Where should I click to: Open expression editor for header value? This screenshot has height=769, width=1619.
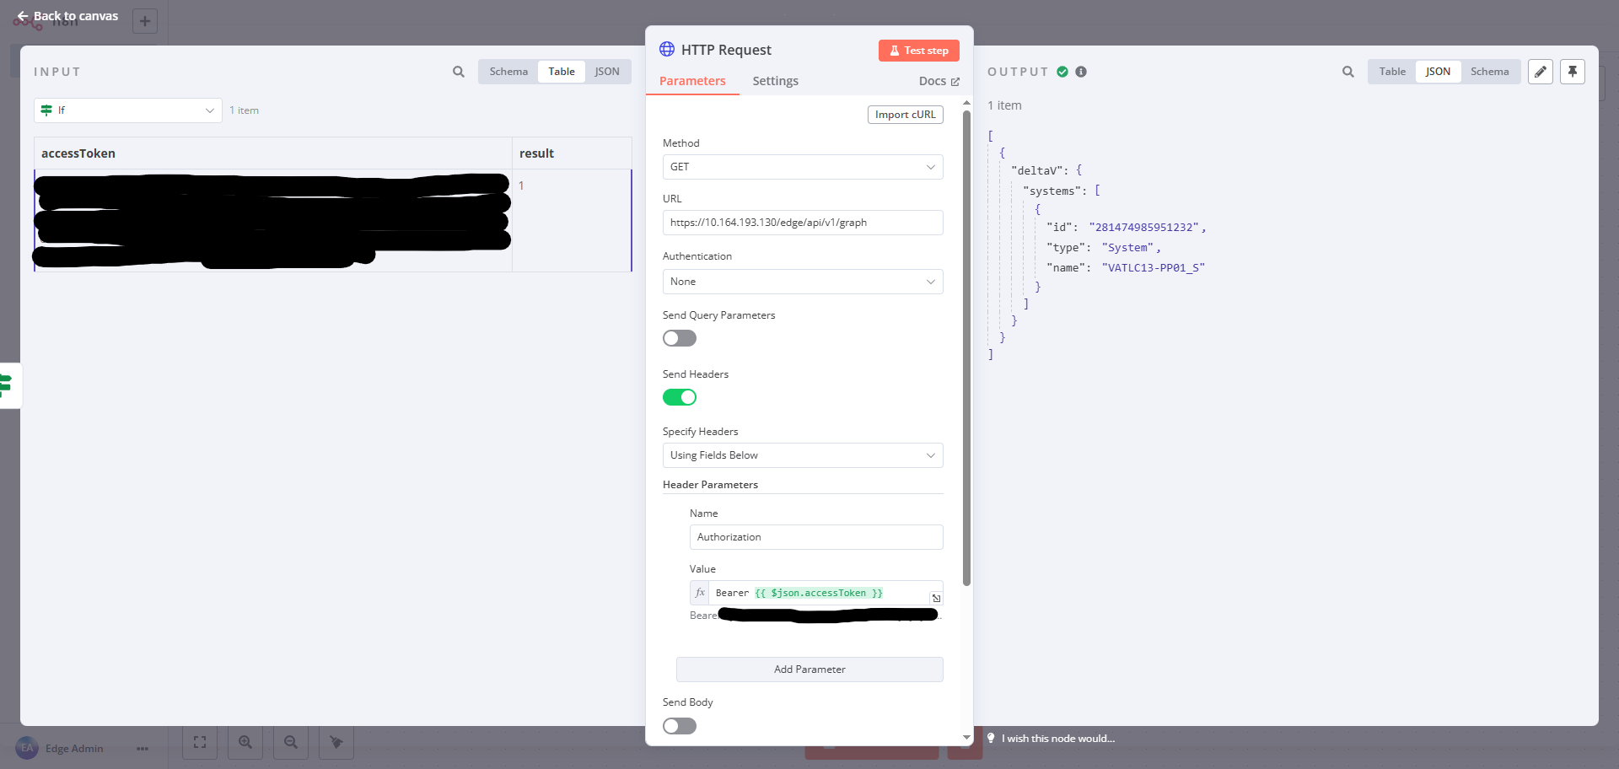point(935,598)
